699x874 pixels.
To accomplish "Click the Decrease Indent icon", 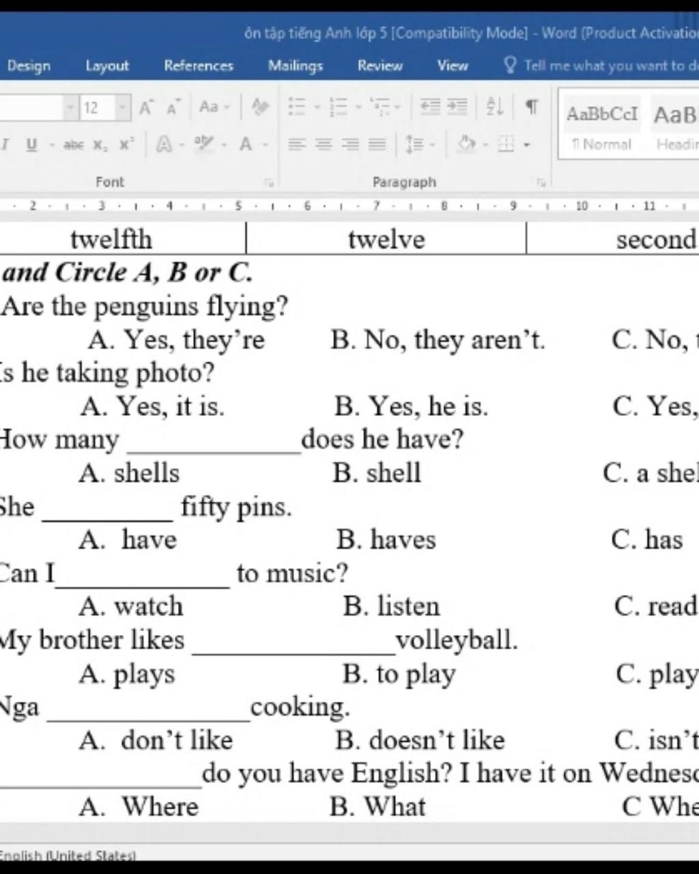I will point(429,107).
